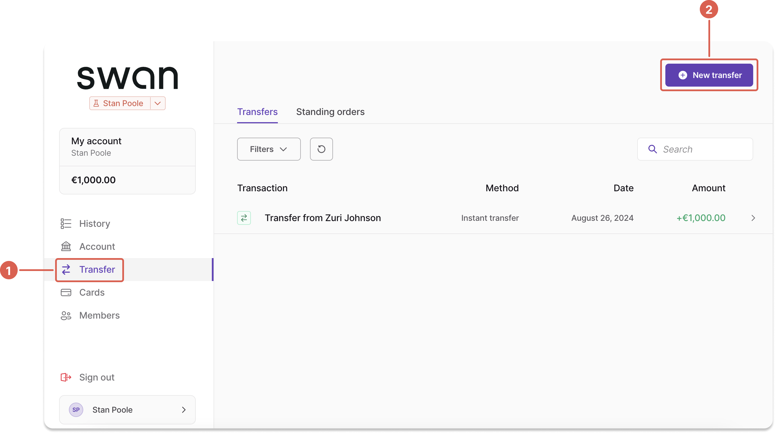Screen dimensions: 775x433
Task: Click the red Stan Poole sandbox label
Action: [120, 103]
